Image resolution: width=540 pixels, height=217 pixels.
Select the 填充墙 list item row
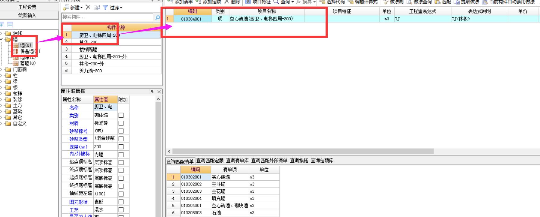pos(223,198)
